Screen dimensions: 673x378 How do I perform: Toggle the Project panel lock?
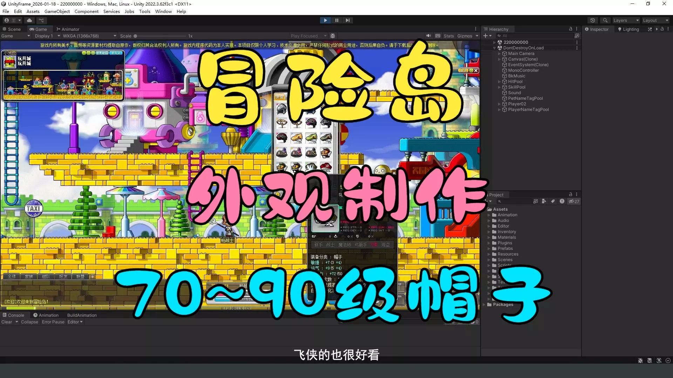click(571, 195)
